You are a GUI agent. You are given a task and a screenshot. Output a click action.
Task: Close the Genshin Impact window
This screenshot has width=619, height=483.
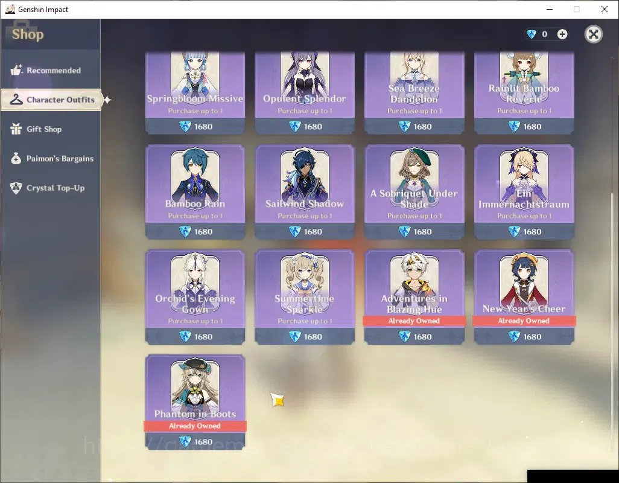[x=605, y=9]
